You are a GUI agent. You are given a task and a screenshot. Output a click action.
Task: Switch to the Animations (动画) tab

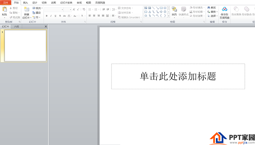tap(54, 3)
